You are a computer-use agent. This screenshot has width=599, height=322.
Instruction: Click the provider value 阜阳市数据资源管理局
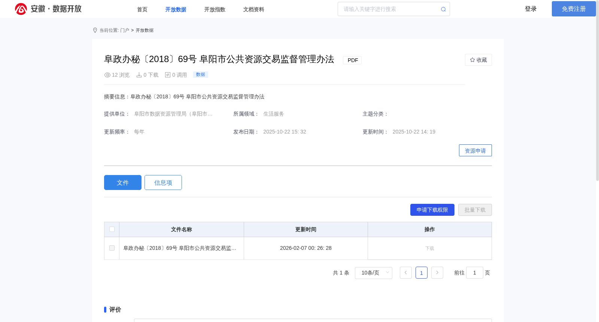[173, 114]
